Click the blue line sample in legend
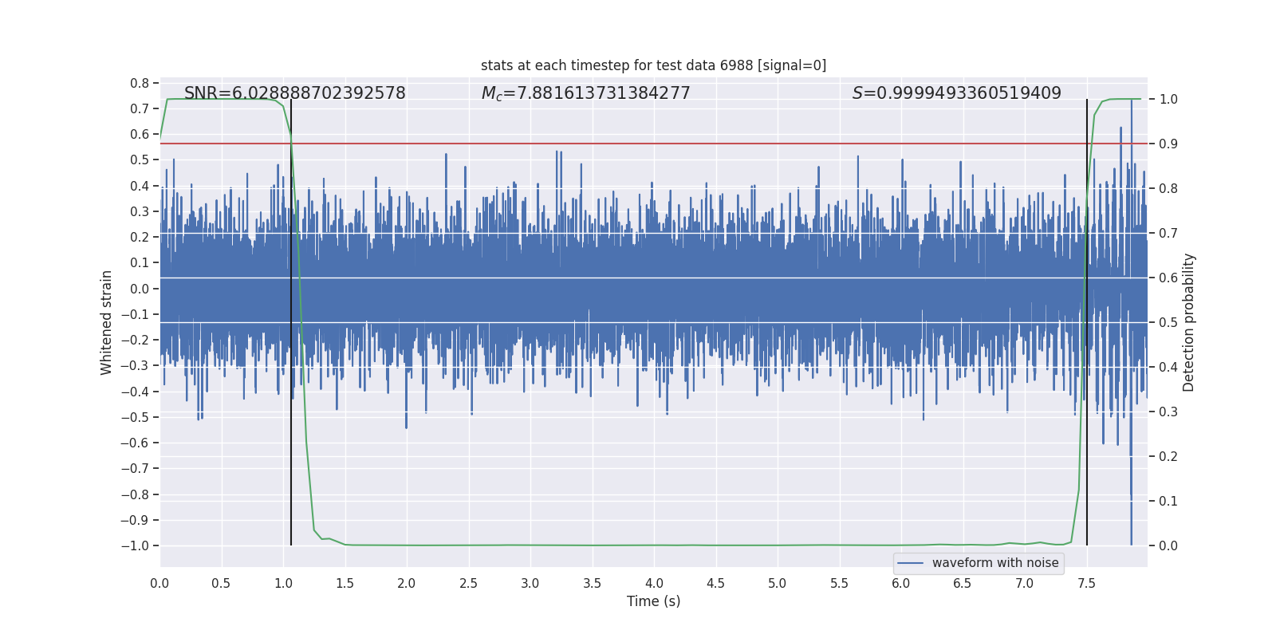1276x638 pixels. tap(910, 563)
